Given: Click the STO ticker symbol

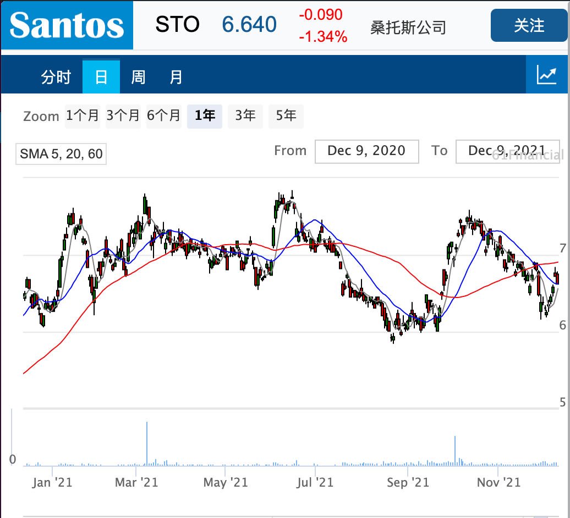Looking at the screenshot, I should click(x=177, y=24).
